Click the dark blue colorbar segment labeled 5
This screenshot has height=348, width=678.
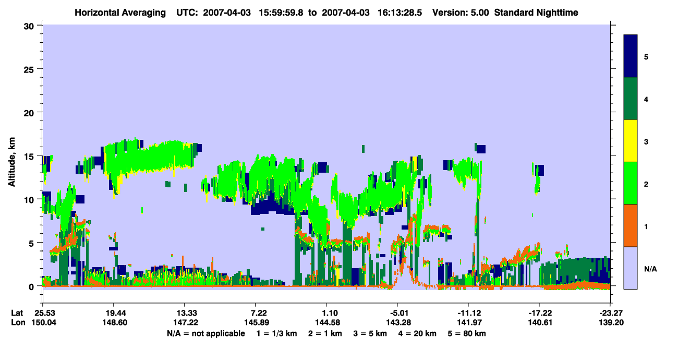[x=630, y=56]
